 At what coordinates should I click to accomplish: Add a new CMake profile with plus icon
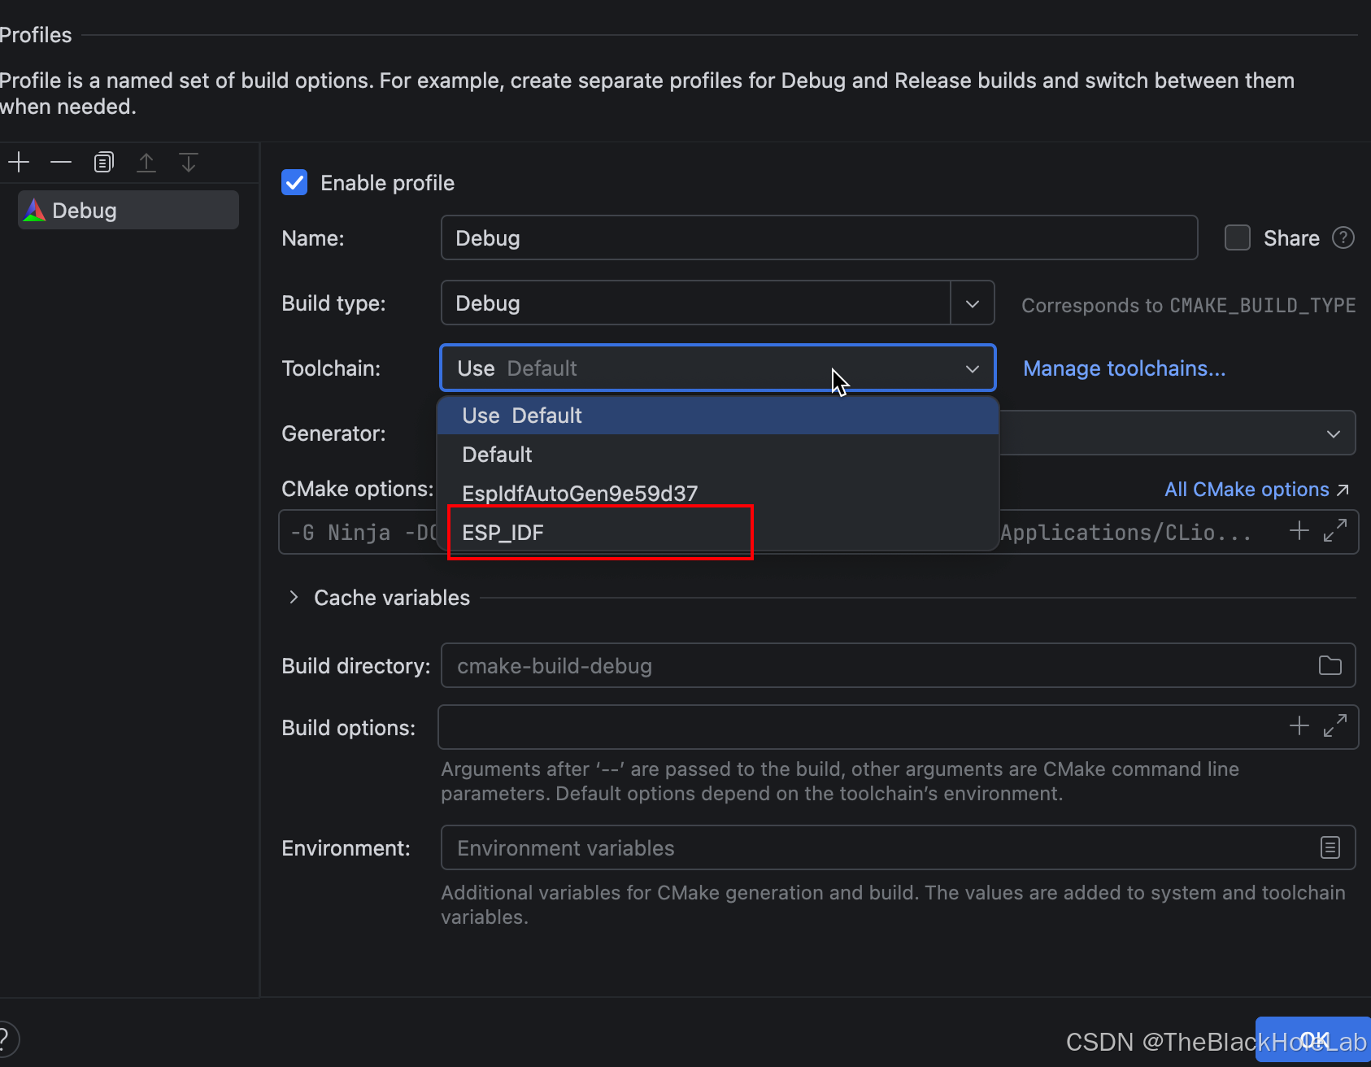pos(19,162)
